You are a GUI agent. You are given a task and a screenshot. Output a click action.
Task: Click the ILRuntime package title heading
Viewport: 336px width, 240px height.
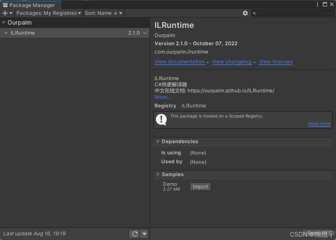point(174,25)
